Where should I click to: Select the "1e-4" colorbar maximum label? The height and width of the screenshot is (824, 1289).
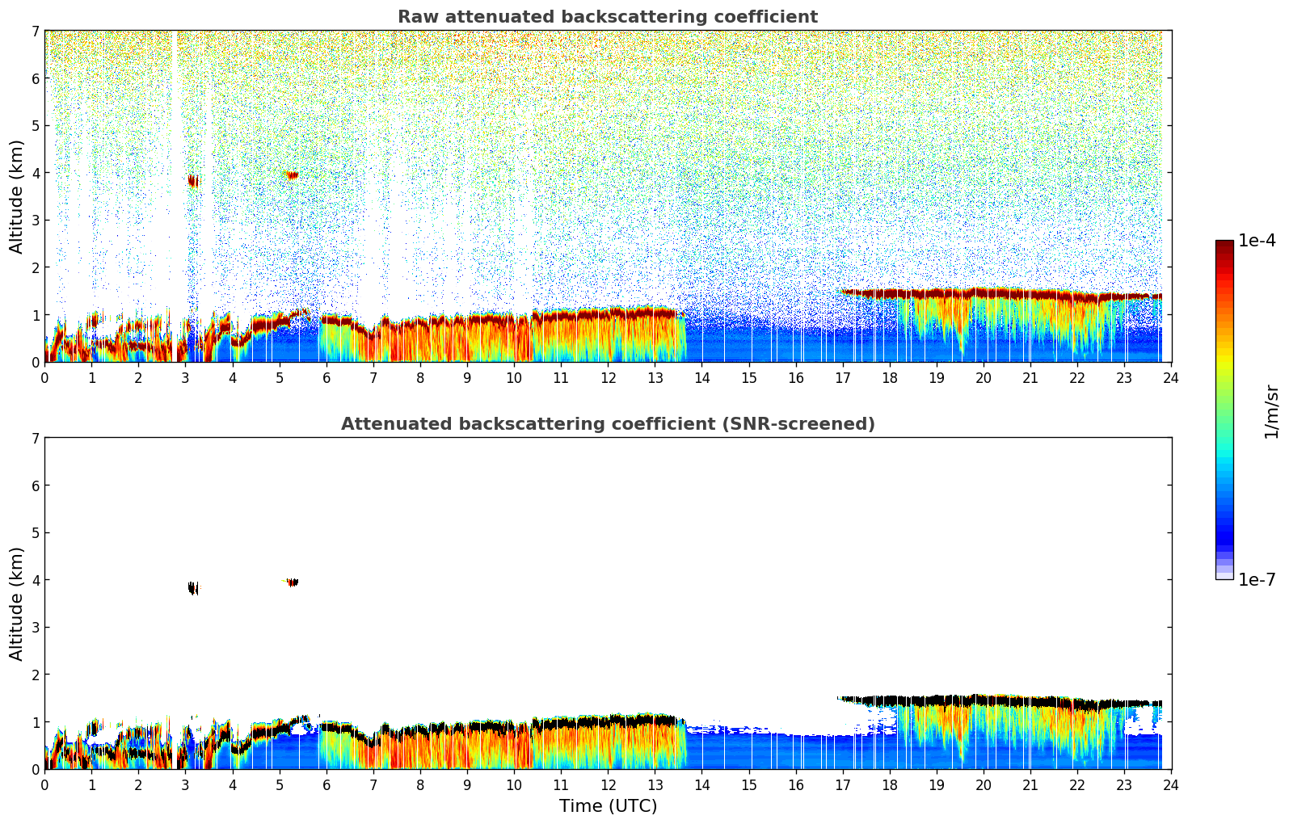coord(1257,241)
